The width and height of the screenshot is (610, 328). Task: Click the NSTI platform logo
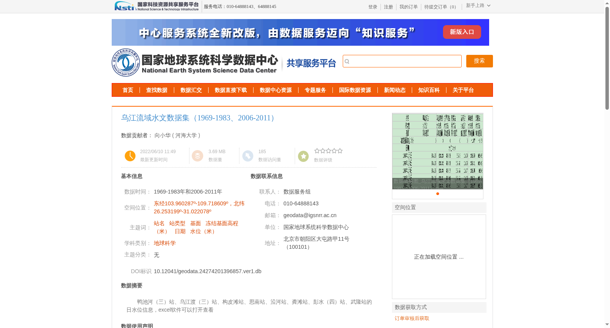point(157,6)
